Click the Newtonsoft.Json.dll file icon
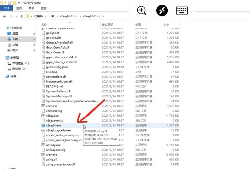250x169 pixels. [43, 81]
